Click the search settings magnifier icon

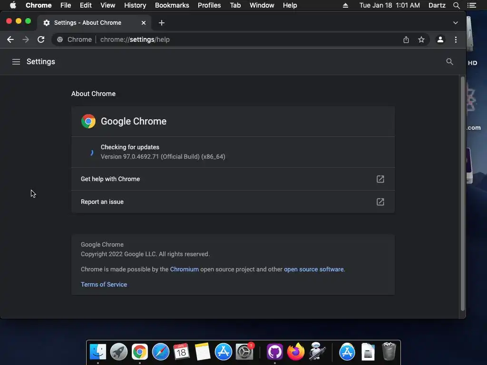click(x=449, y=61)
